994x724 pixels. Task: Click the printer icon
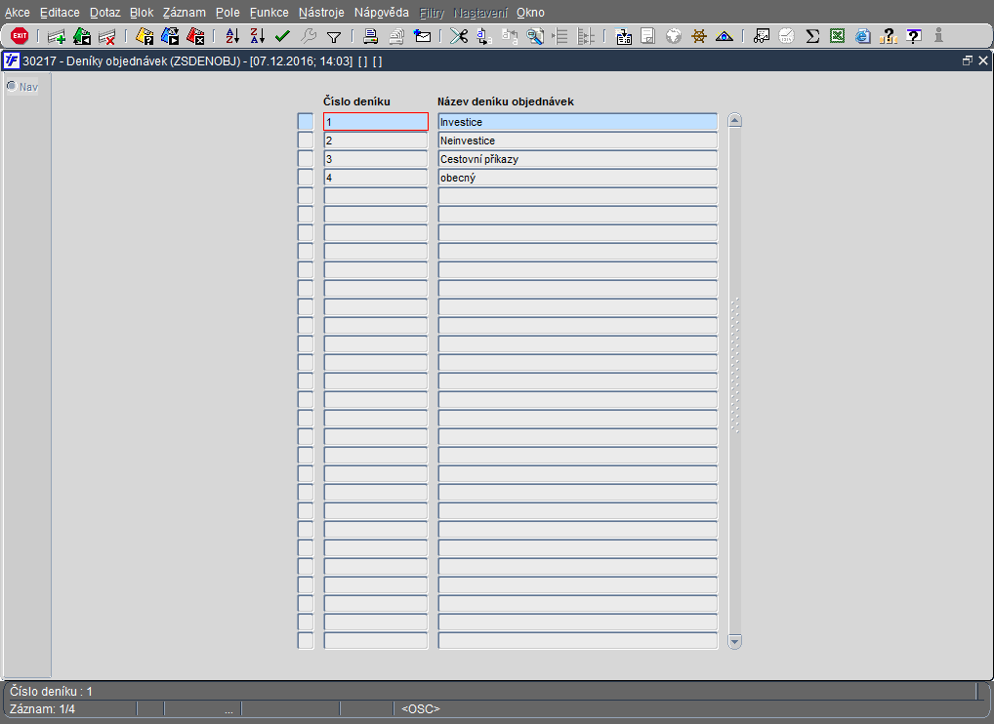tap(371, 36)
